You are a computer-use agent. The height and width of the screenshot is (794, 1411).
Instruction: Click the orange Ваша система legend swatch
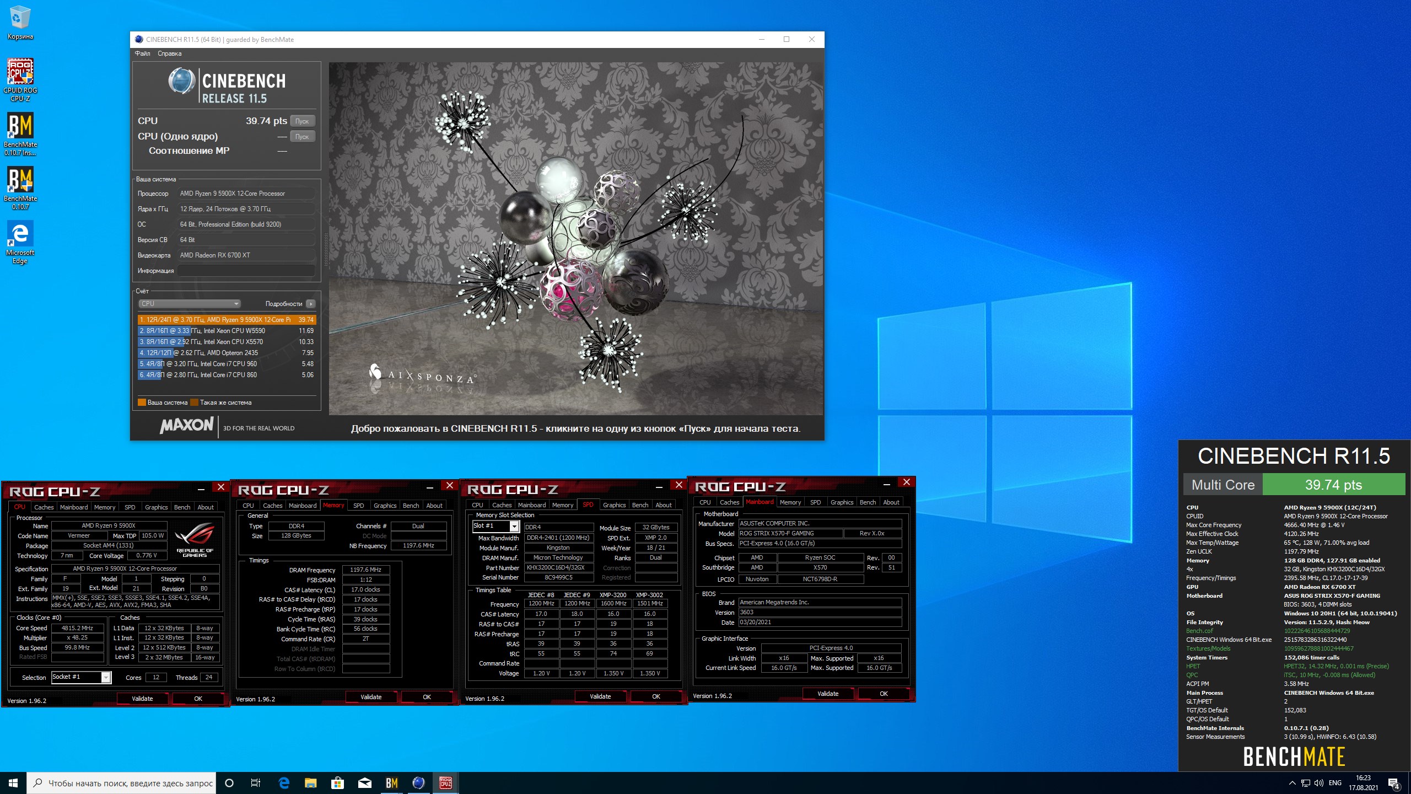click(142, 403)
